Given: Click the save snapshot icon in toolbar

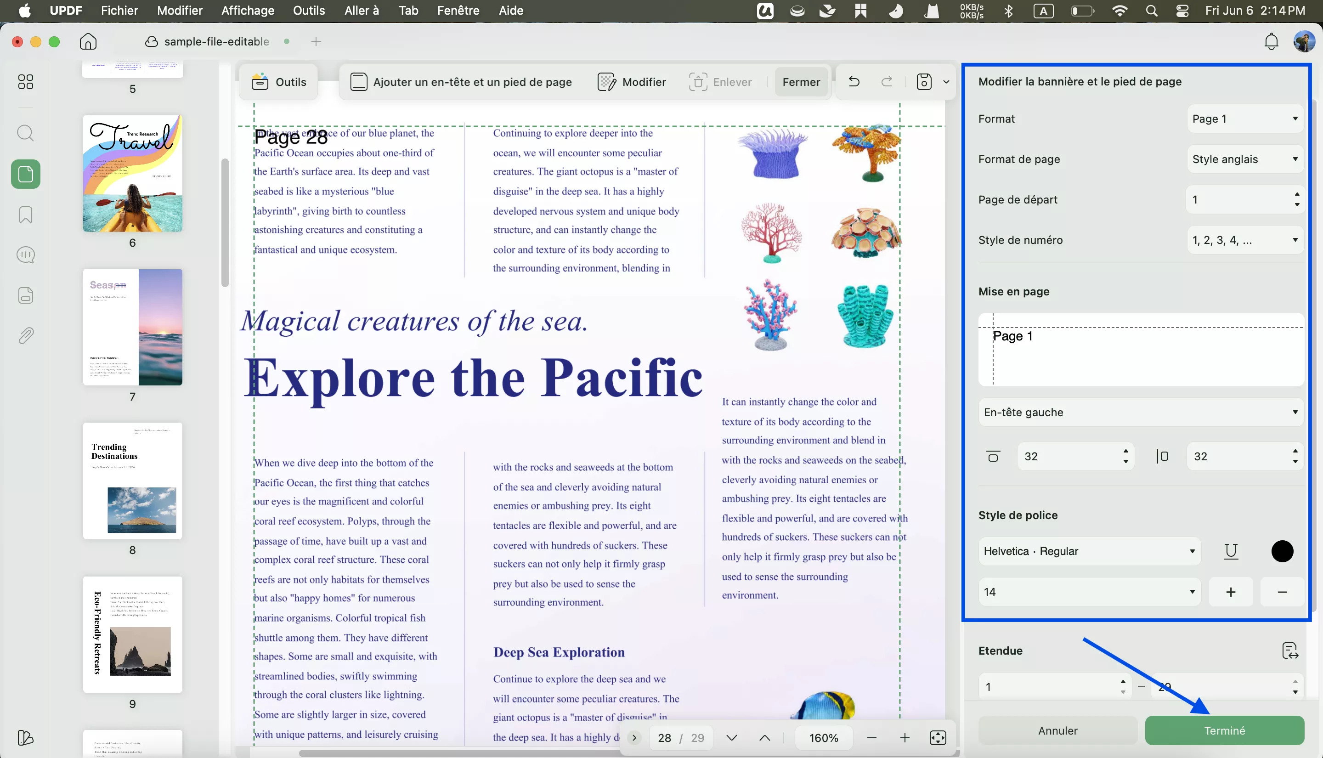Looking at the screenshot, I should pyautogui.click(x=924, y=82).
